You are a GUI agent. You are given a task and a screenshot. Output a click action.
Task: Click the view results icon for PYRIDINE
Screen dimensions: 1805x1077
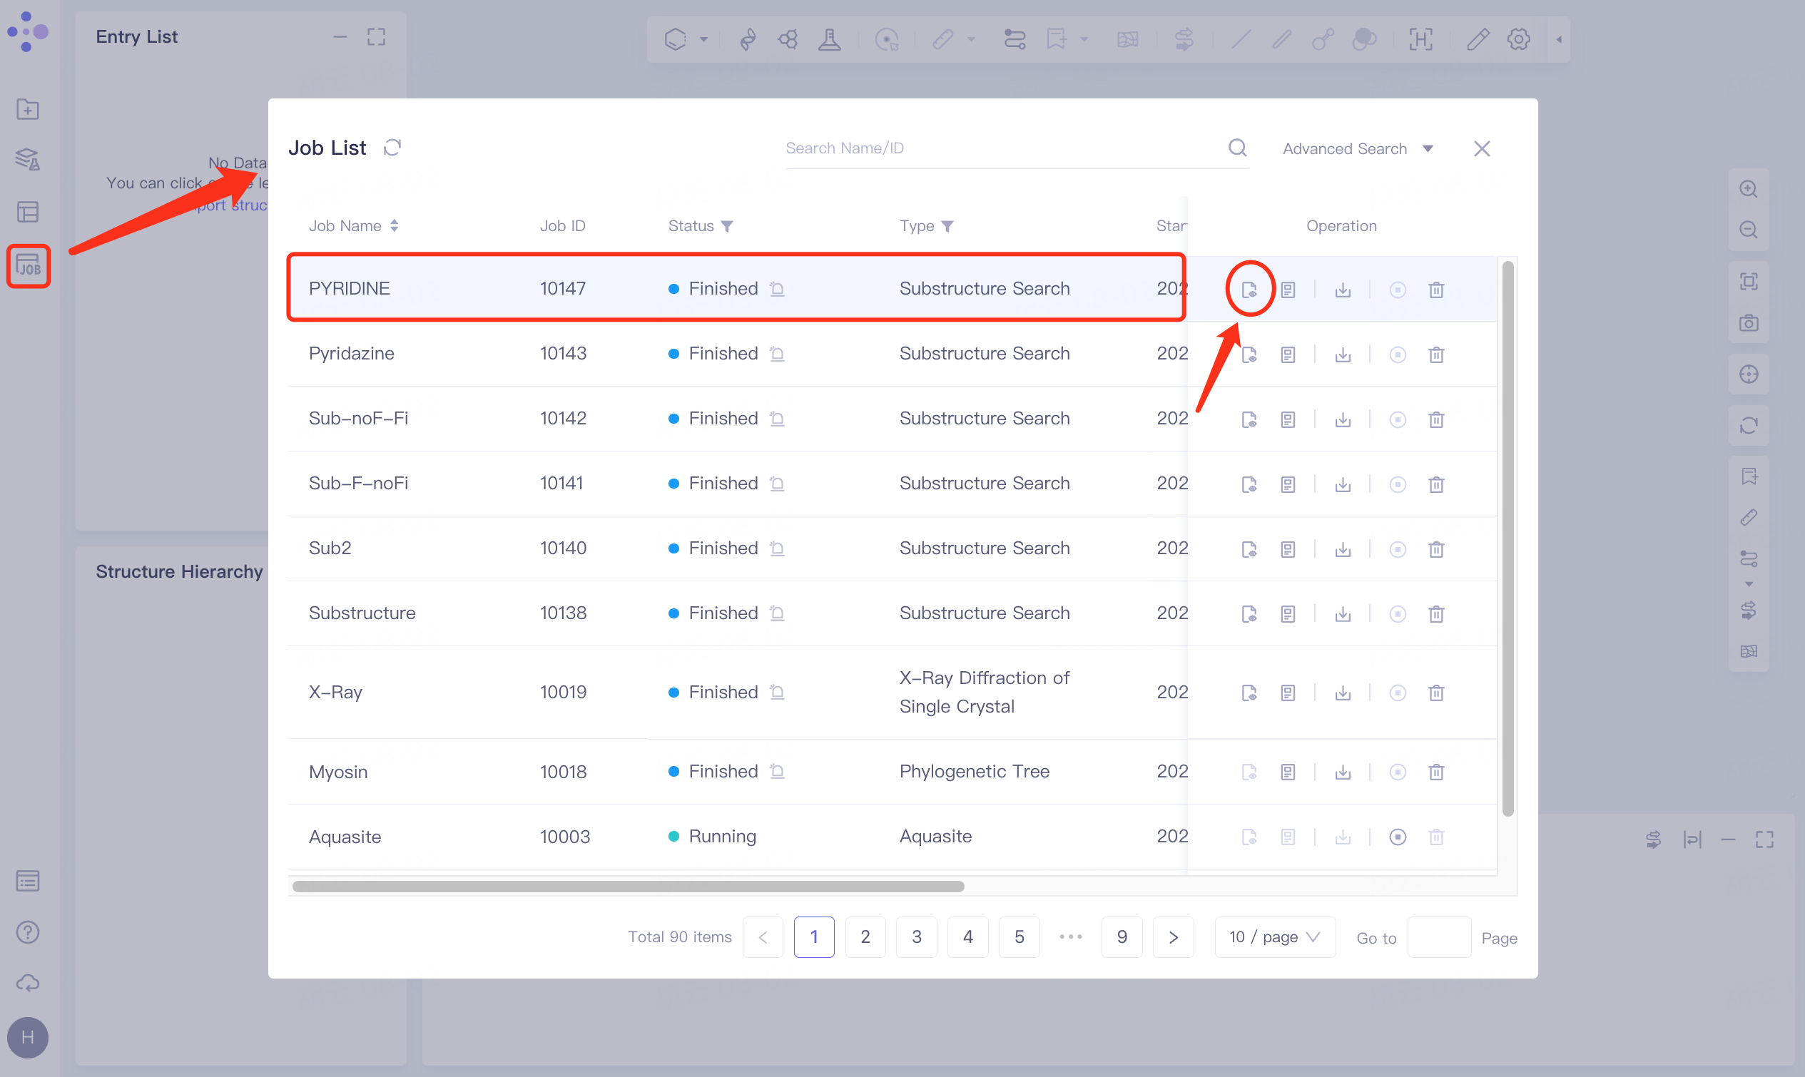coord(1249,290)
